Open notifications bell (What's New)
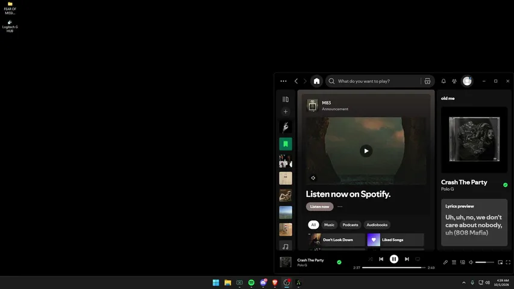This screenshot has width=514, height=289. tap(443, 81)
